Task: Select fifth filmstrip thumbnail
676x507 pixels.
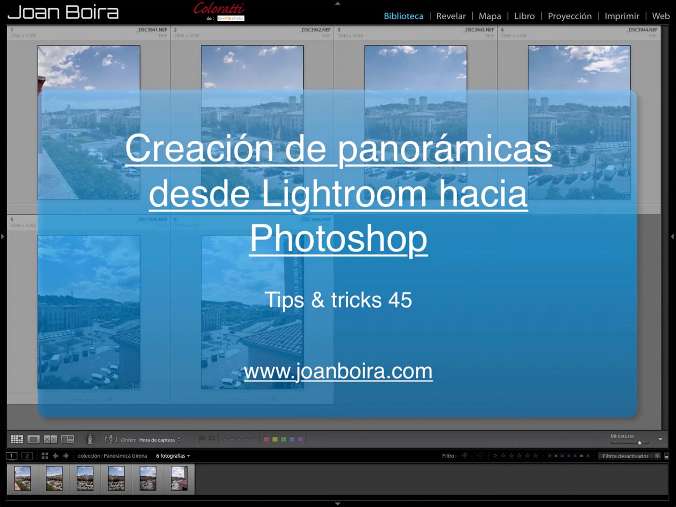Action: pos(148,479)
